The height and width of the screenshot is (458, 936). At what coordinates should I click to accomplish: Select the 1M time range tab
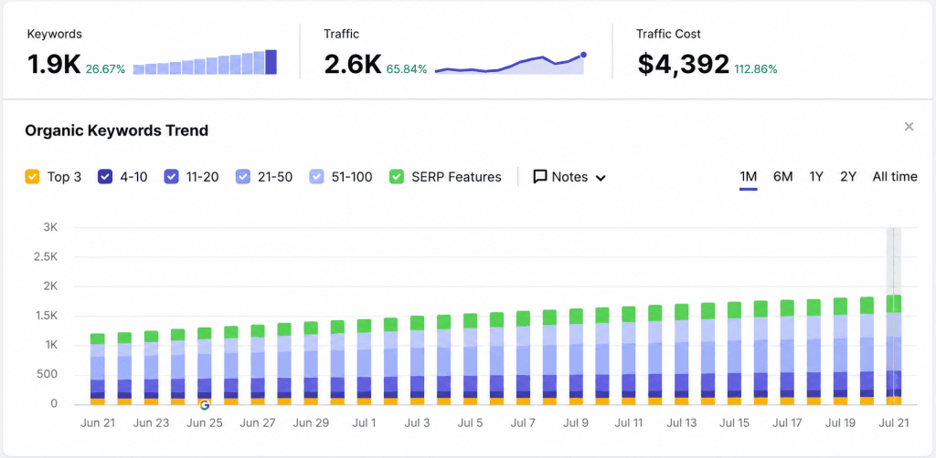748,177
